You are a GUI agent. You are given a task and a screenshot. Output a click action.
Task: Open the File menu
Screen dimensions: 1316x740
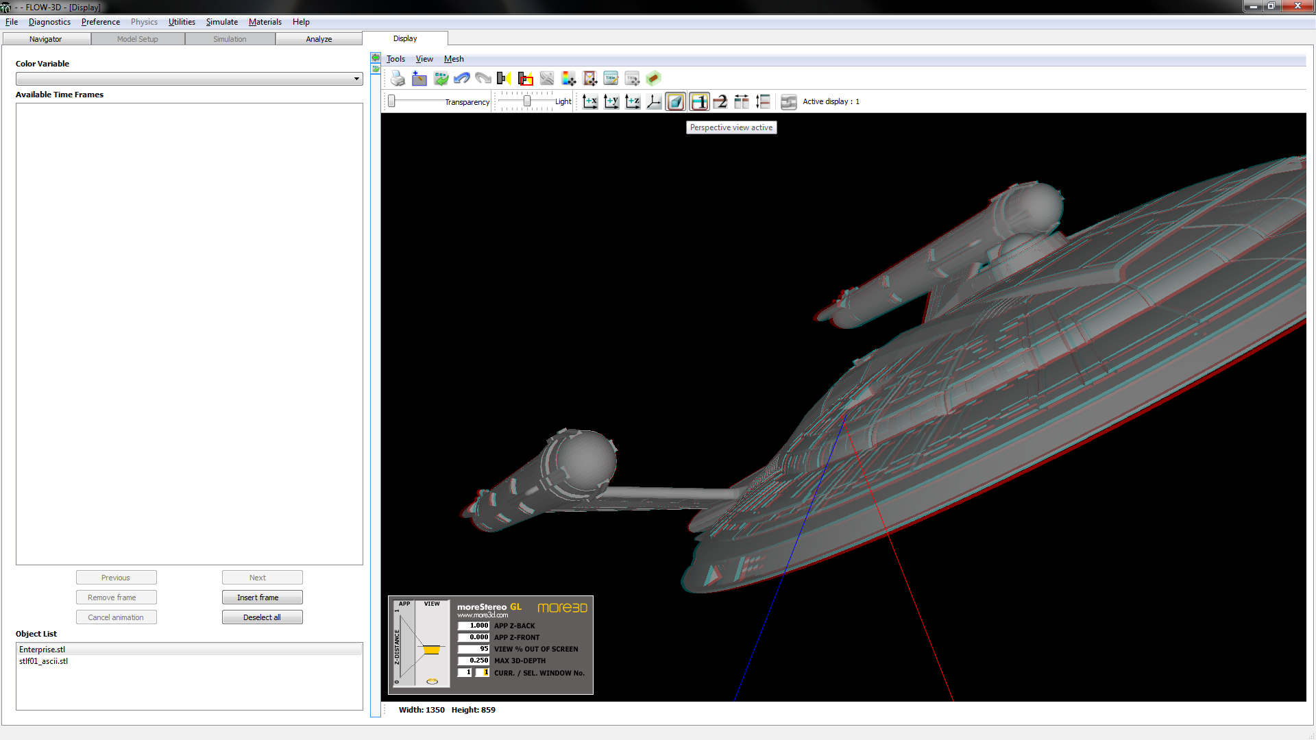(x=12, y=22)
